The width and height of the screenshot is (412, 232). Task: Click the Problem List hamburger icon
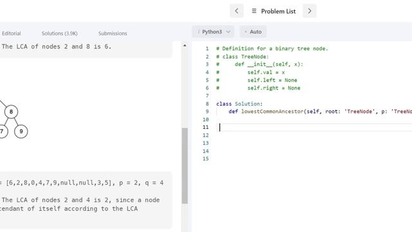click(254, 11)
